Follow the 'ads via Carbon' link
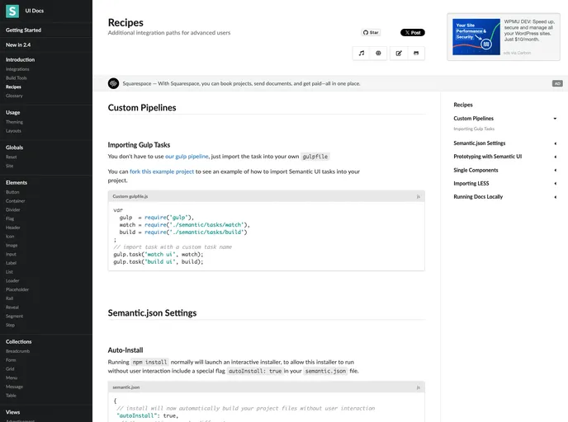Image resolution: width=568 pixels, height=422 pixels. [x=517, y=53]
